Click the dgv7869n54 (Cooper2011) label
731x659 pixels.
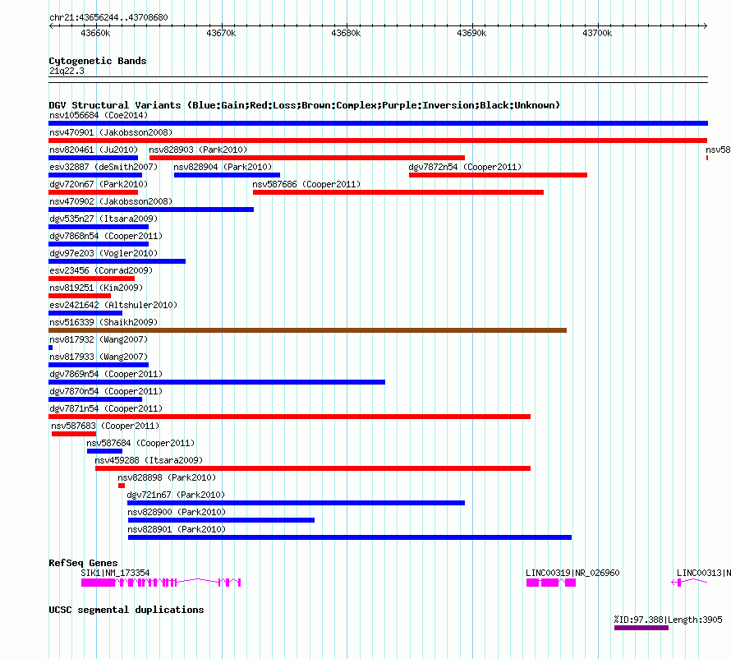click(106, 374)
